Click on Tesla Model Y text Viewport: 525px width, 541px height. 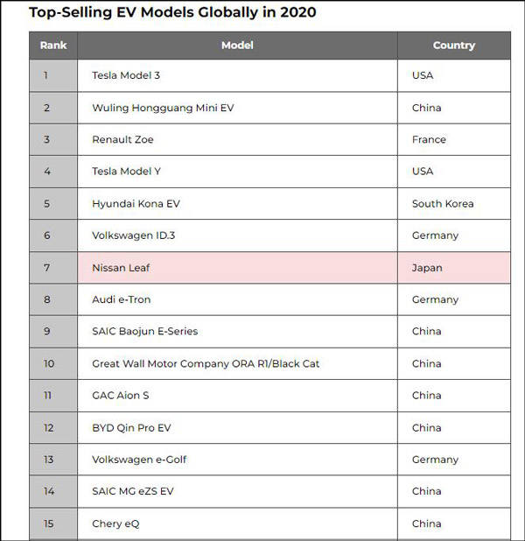click(x=126, y=172)
